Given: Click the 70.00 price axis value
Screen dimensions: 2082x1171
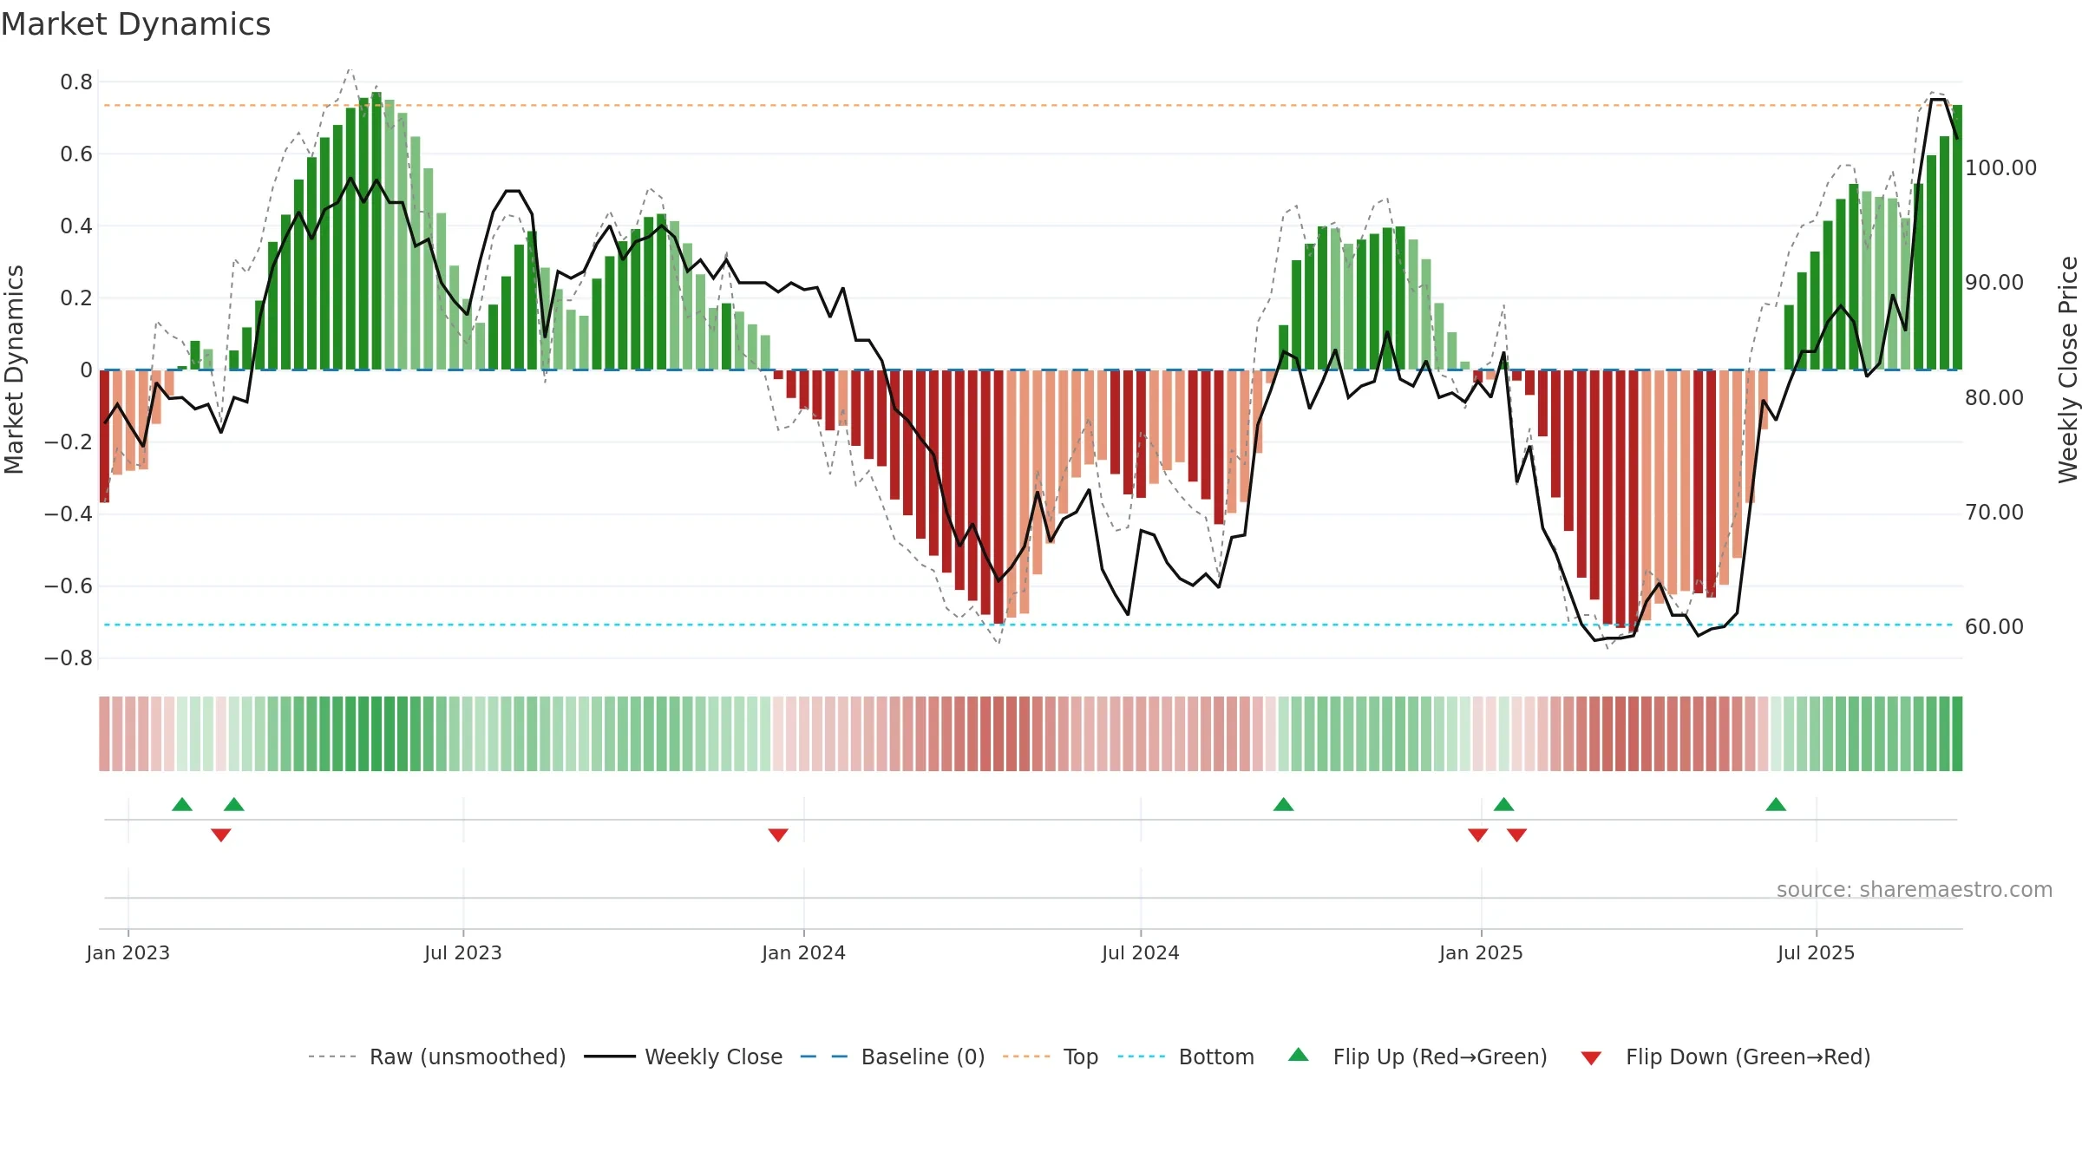Looking at the screenshot, I should point(1994,512).
